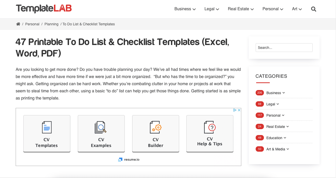
Task: Click the resume.io logo in the ad
Action: click(129, 159)
